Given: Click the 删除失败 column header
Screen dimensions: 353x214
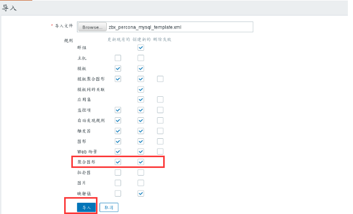Looking at the screenshot, I should (162, 39).
